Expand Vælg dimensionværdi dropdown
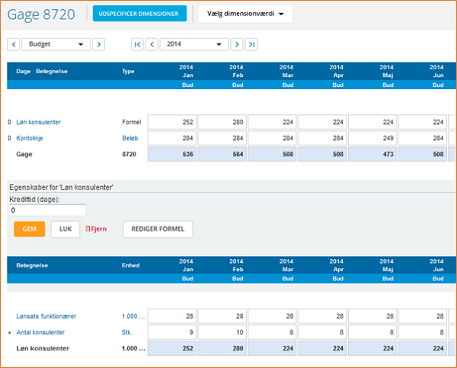 click(244, 14)
